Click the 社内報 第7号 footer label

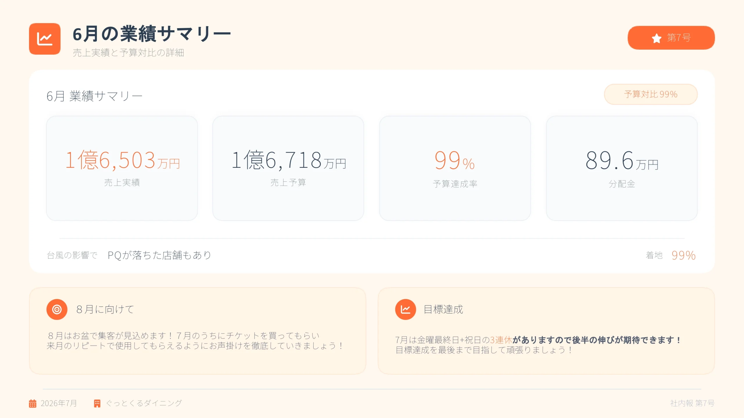tap(692, 403)
